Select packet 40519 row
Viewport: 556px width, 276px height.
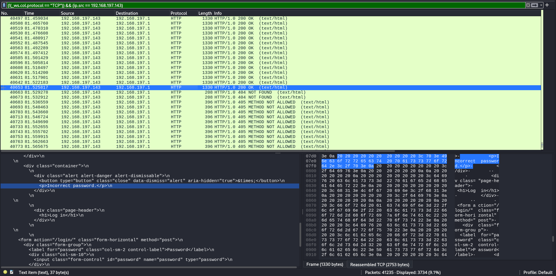coord(270,28)
